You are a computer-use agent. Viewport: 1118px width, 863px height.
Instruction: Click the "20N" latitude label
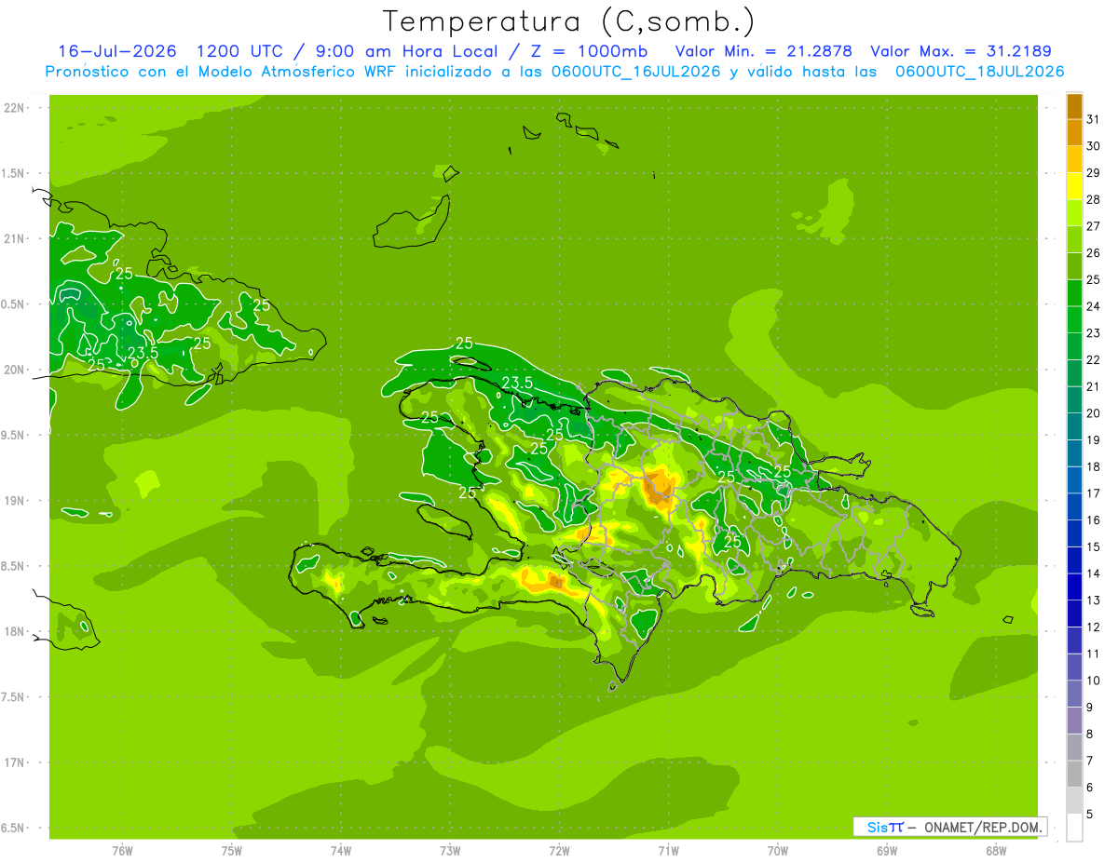(x=14, y=370)
